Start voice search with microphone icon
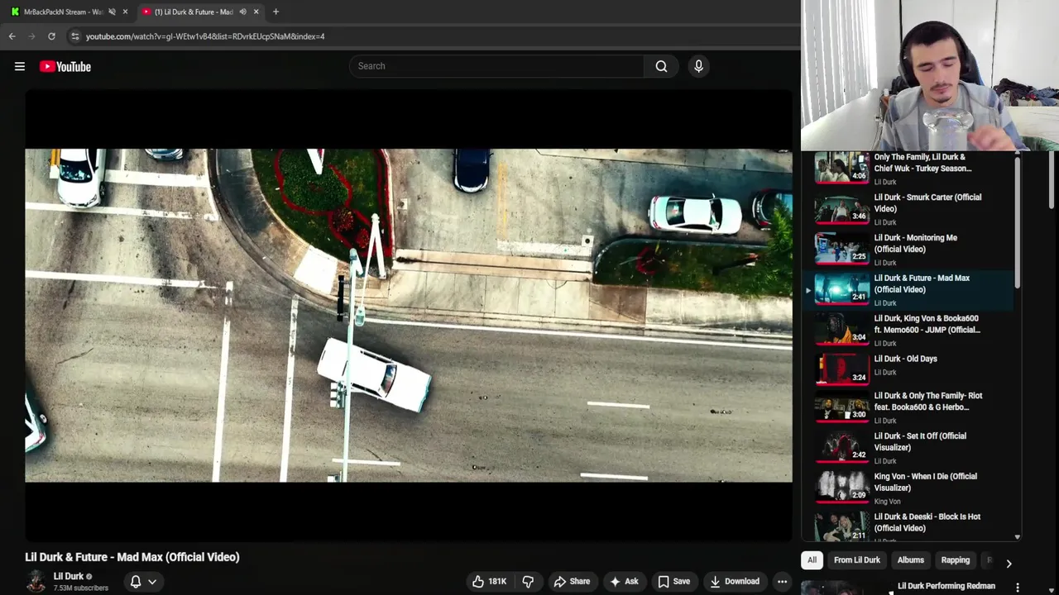 coord(698,66)
